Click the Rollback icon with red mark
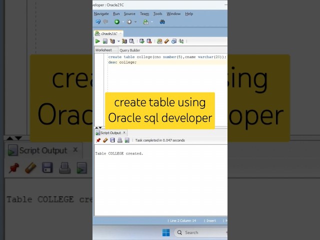 [x=149, y=41]
